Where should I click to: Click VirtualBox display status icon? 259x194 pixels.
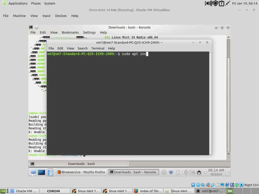pos(222,185)
